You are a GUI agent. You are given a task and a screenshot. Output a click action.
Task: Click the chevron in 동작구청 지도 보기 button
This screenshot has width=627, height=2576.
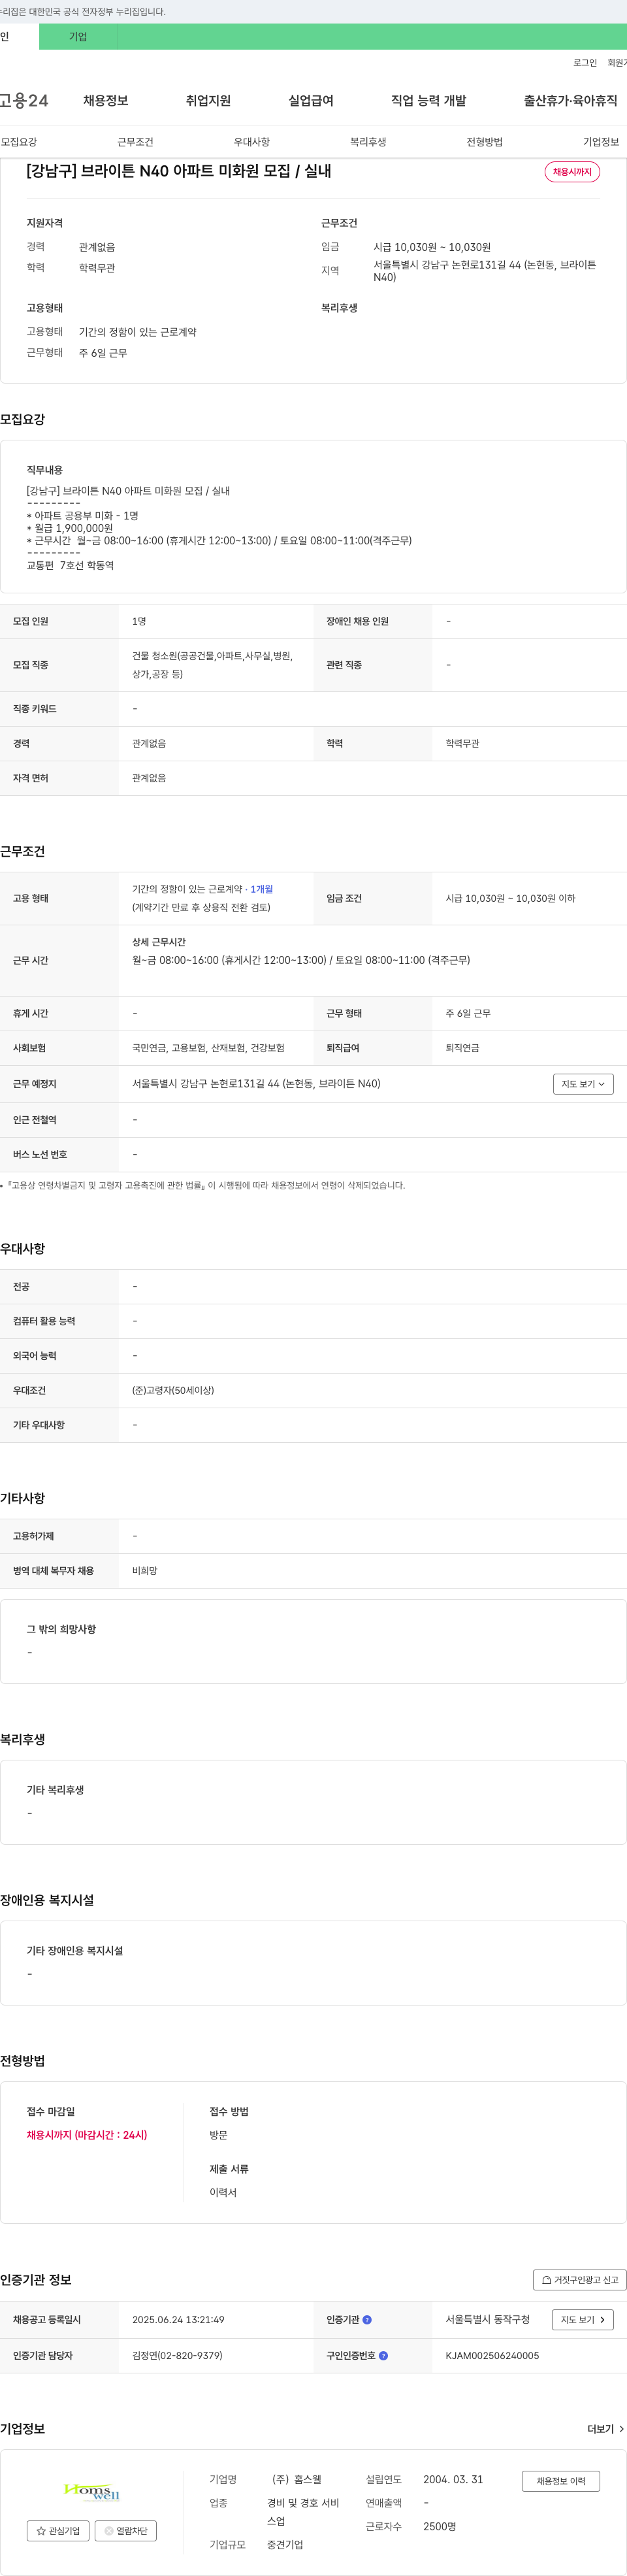602,2320
